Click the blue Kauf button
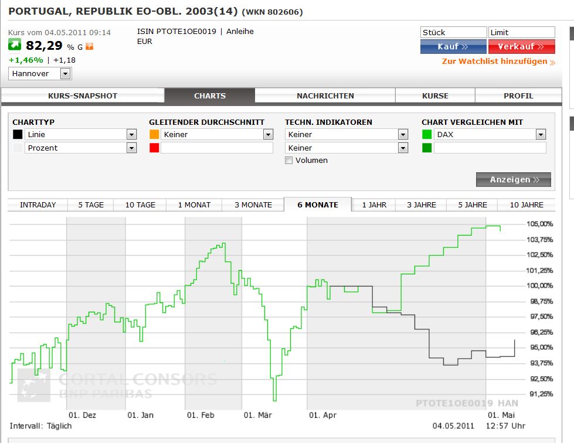 [x=453, y=47]
